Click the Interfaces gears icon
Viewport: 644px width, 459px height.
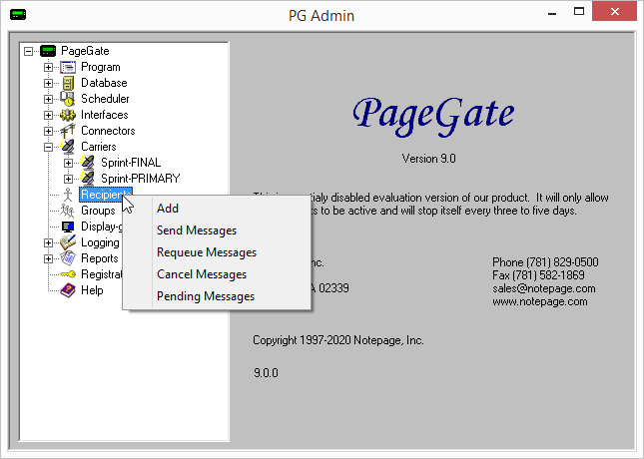tap(68, 115)
